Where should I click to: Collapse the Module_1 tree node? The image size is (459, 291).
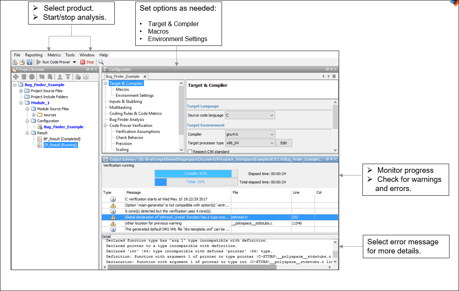[21, 103]
